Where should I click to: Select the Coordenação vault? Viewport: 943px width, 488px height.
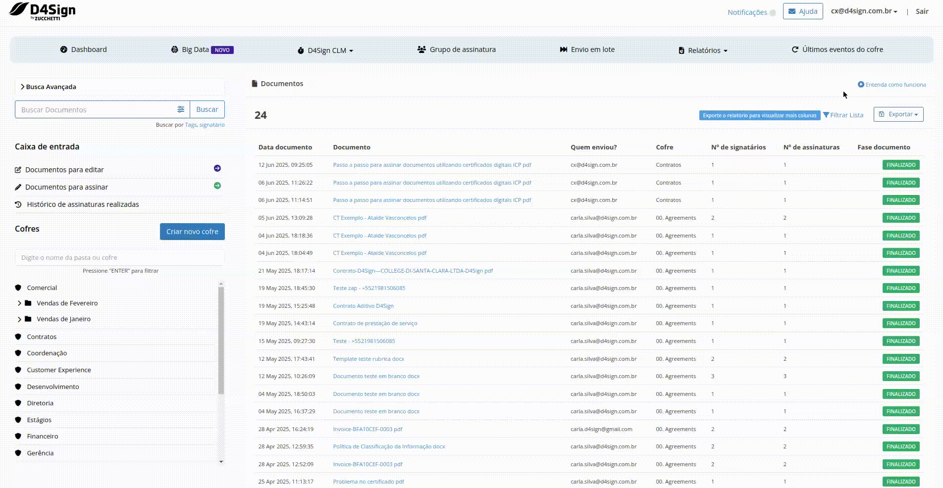point(47,353)
